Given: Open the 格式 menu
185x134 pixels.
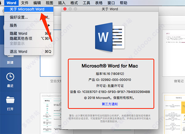Looking at the screenshot, I should [x=74, y=3].
